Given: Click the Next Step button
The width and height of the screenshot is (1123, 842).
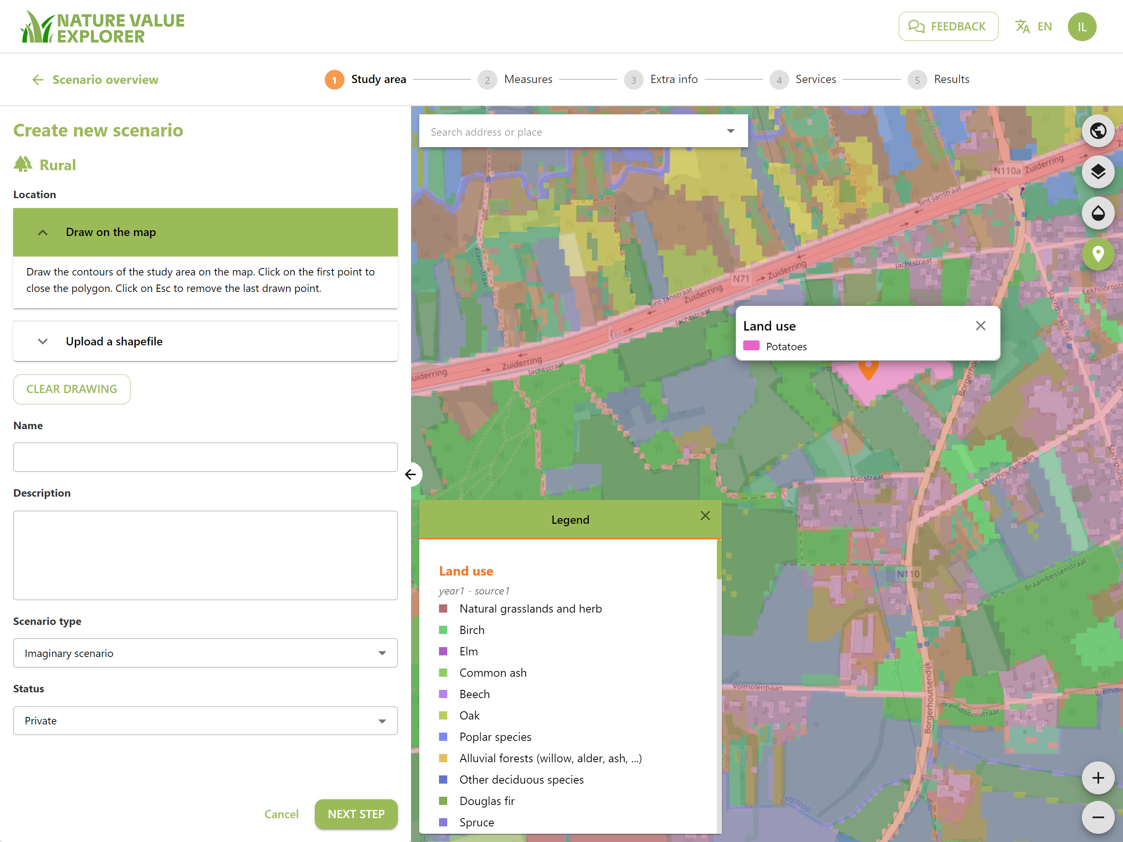Looking at the screenshot, I should pyautogui.click(x=356, y=814).
